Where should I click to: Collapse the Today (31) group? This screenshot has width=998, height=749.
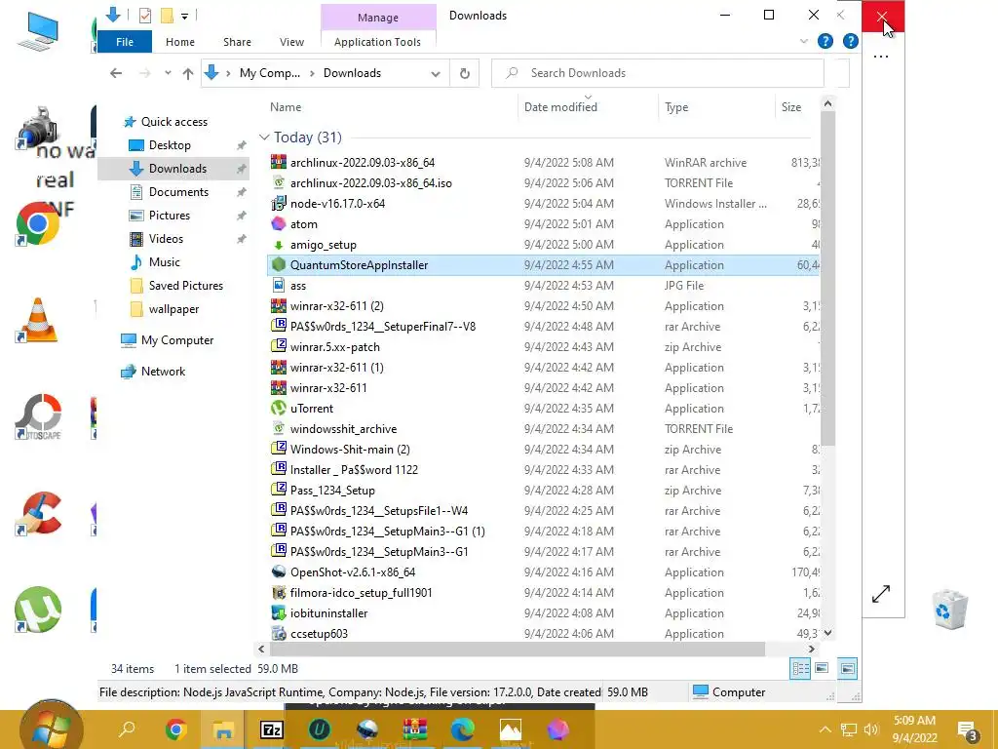(264, 137)
